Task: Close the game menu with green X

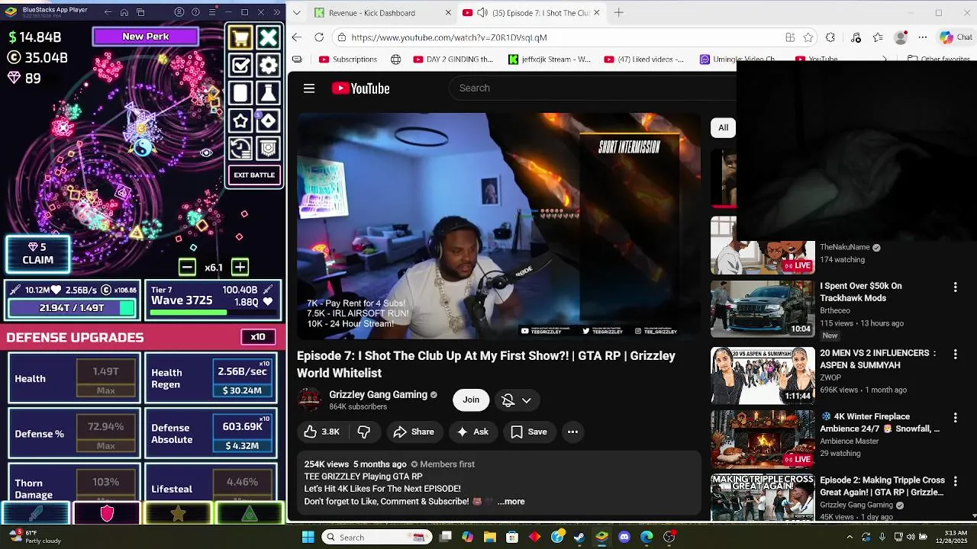Action: pyautogui.click(x=269, y=37)
